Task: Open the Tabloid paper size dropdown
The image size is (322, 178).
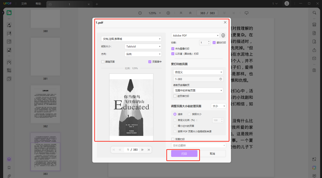Action: pyautogui.click(x=143, y=46)
